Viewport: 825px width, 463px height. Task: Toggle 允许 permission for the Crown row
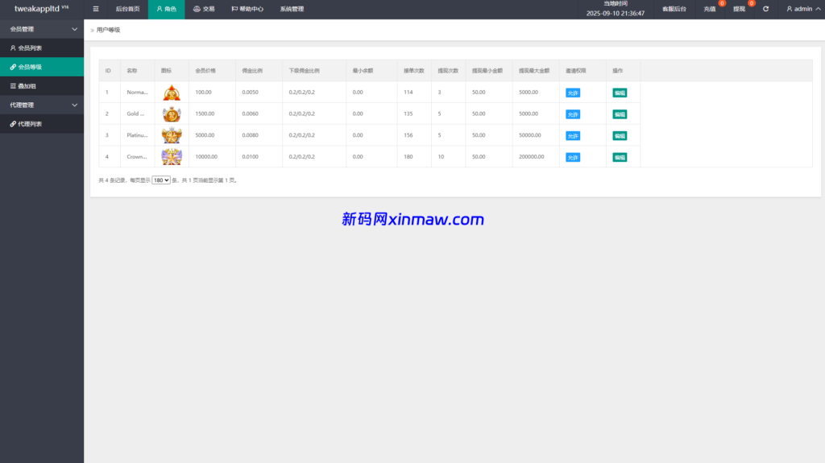(573, 157)
